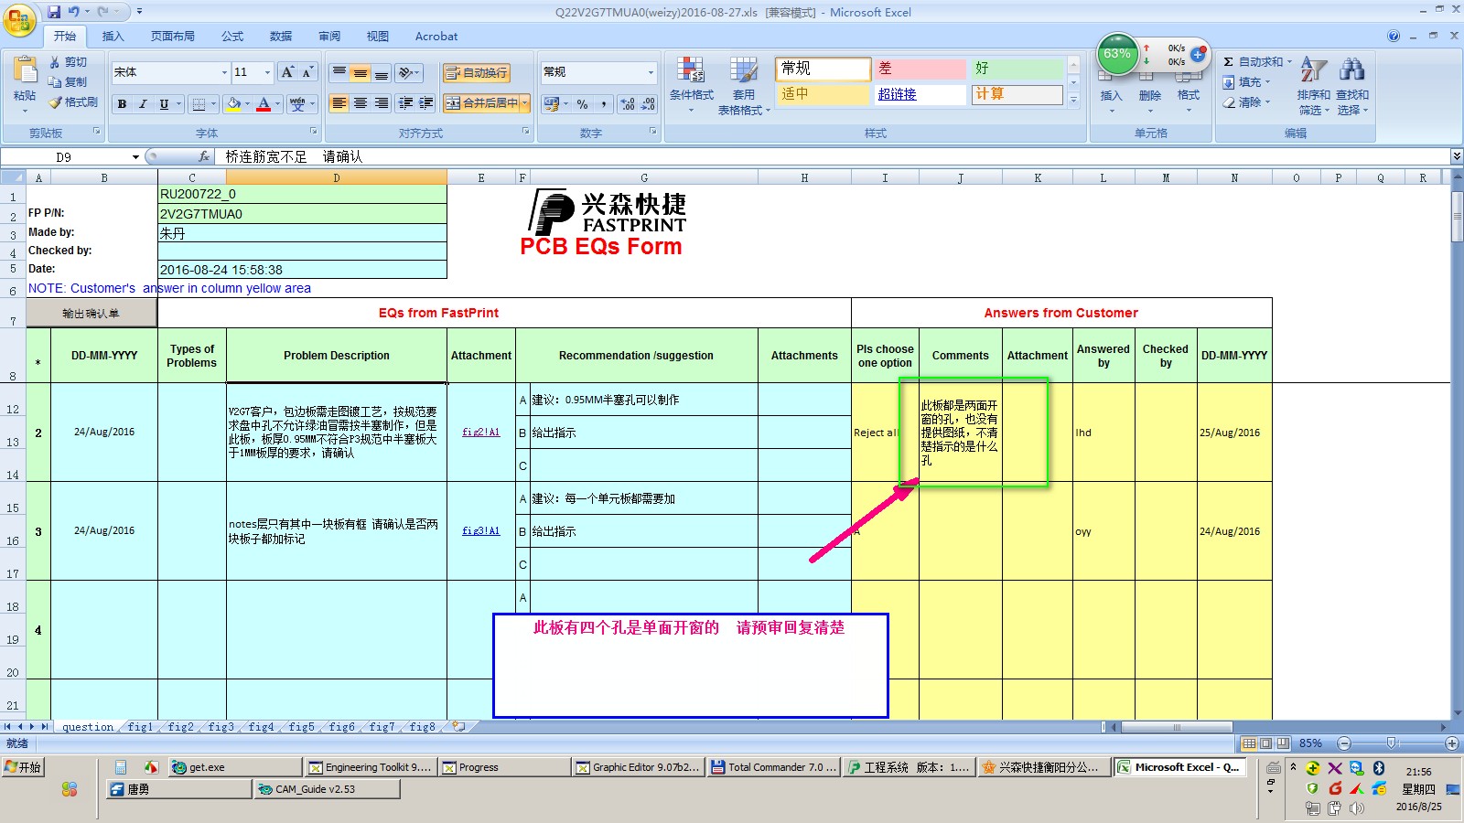Image resolution: width=1464 pixels, height=823 pixels.
Task: Open Find and Select binoculars (查找和选择)
Action: click(x=1352, y=85)
